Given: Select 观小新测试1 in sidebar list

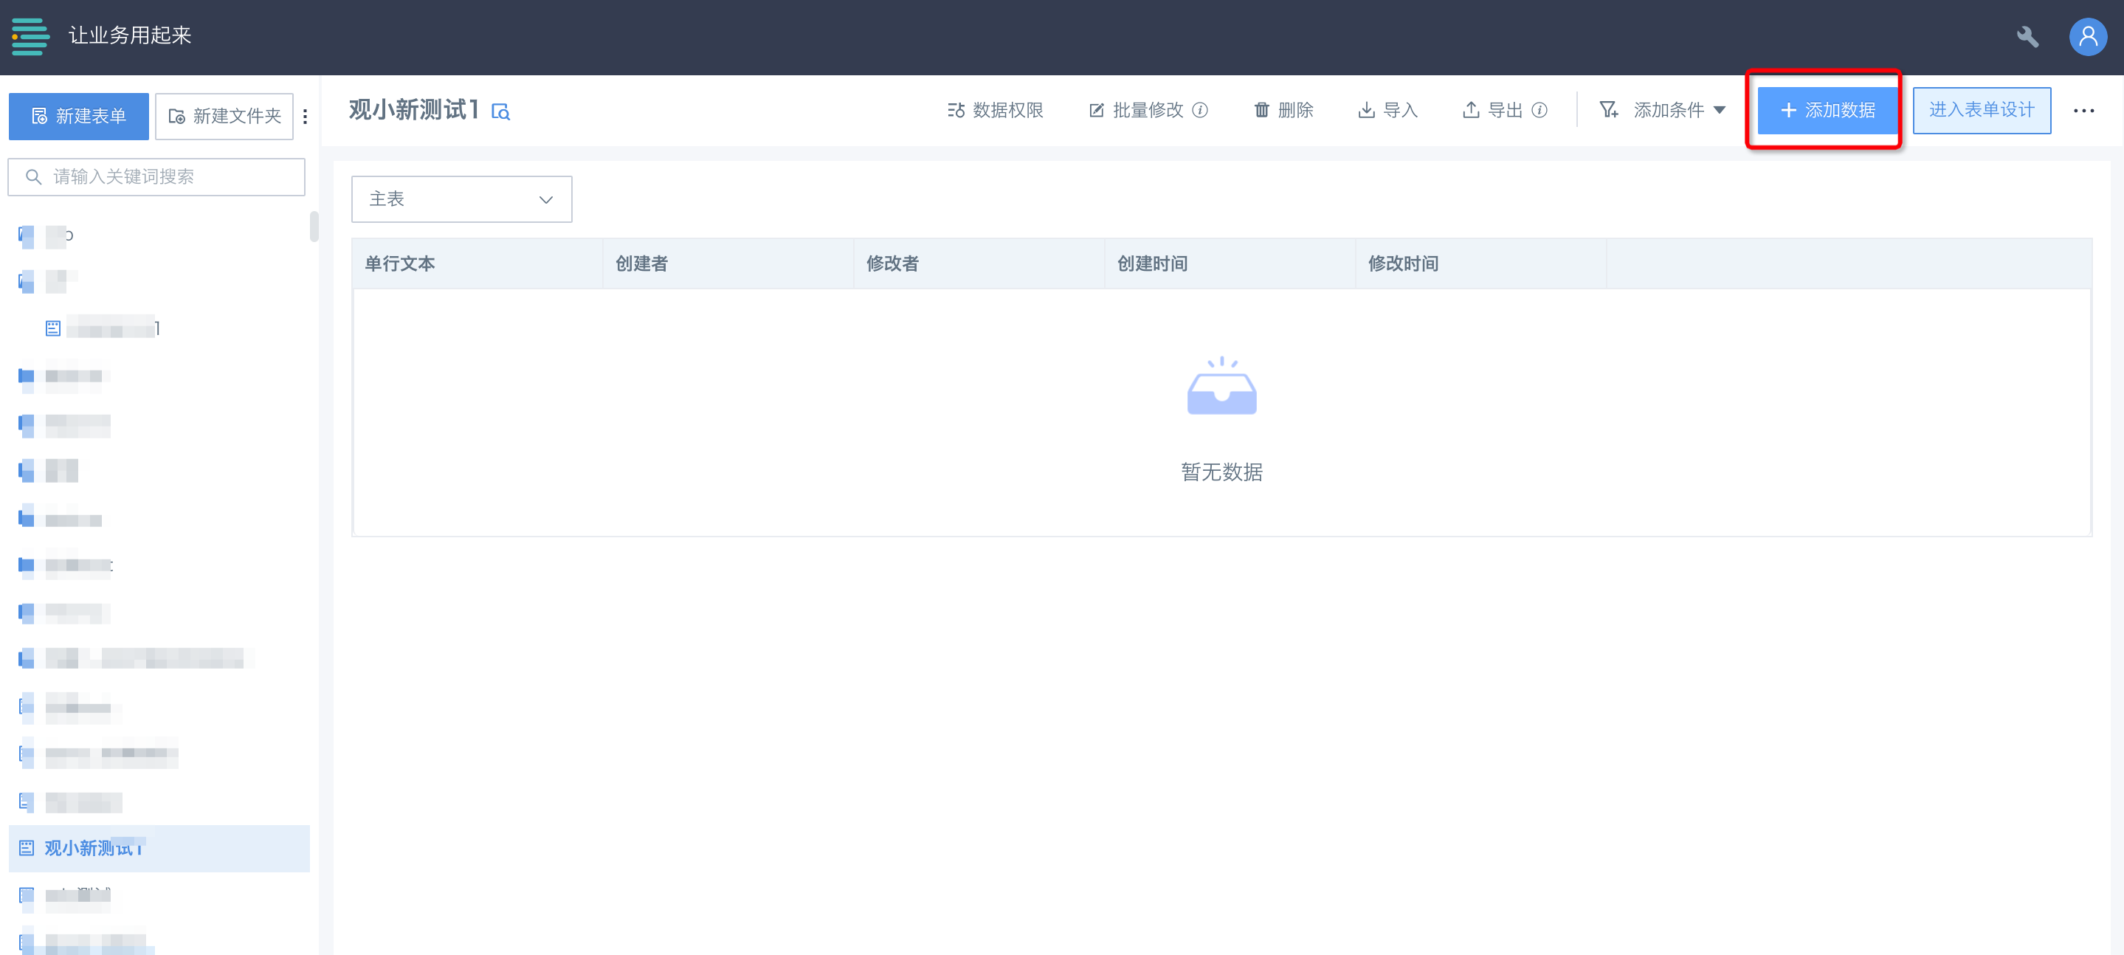Looking at the screenshot, I should pyautogui.click(x=93, y=848).
